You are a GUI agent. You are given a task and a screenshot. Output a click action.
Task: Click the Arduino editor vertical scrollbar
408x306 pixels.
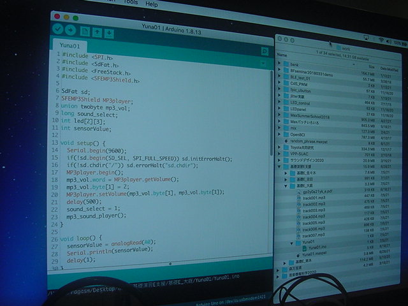tap(271, 112)
